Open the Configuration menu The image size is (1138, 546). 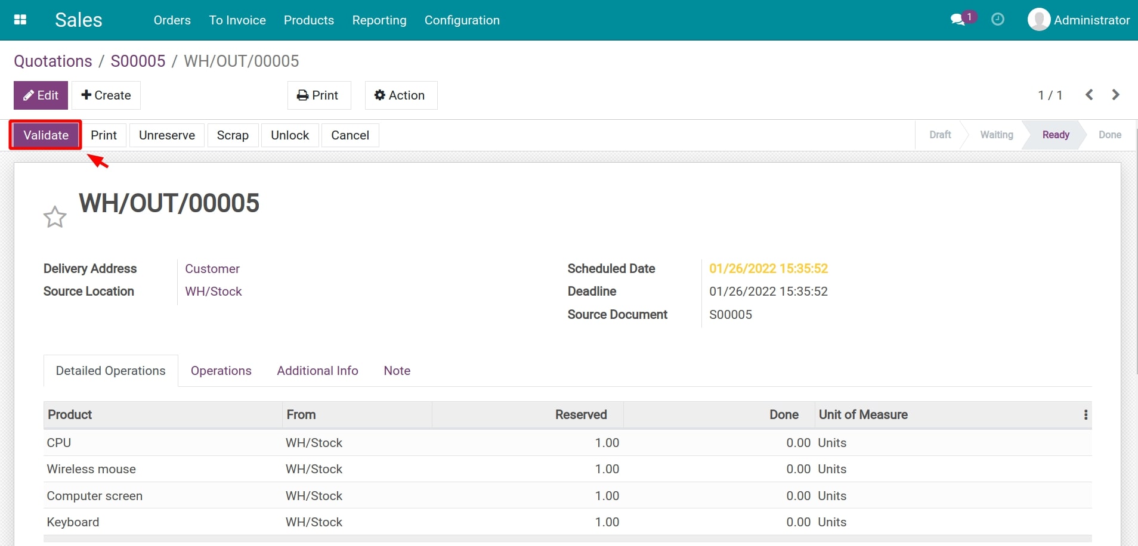click(x=462, y=20)
